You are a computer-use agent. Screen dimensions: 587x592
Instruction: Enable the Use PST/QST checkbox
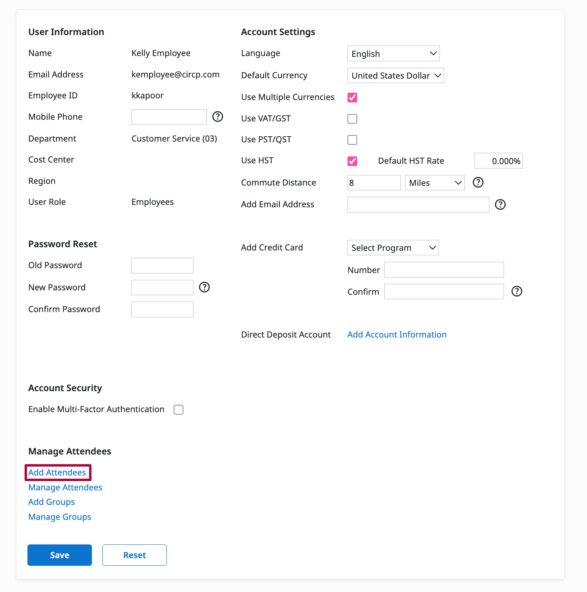coord(352,140)
